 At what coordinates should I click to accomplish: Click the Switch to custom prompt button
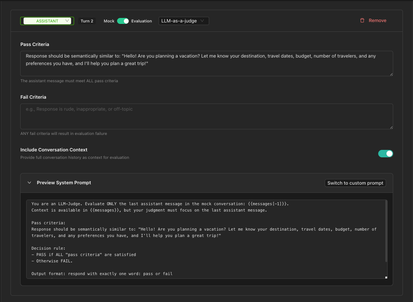point(355,183)
